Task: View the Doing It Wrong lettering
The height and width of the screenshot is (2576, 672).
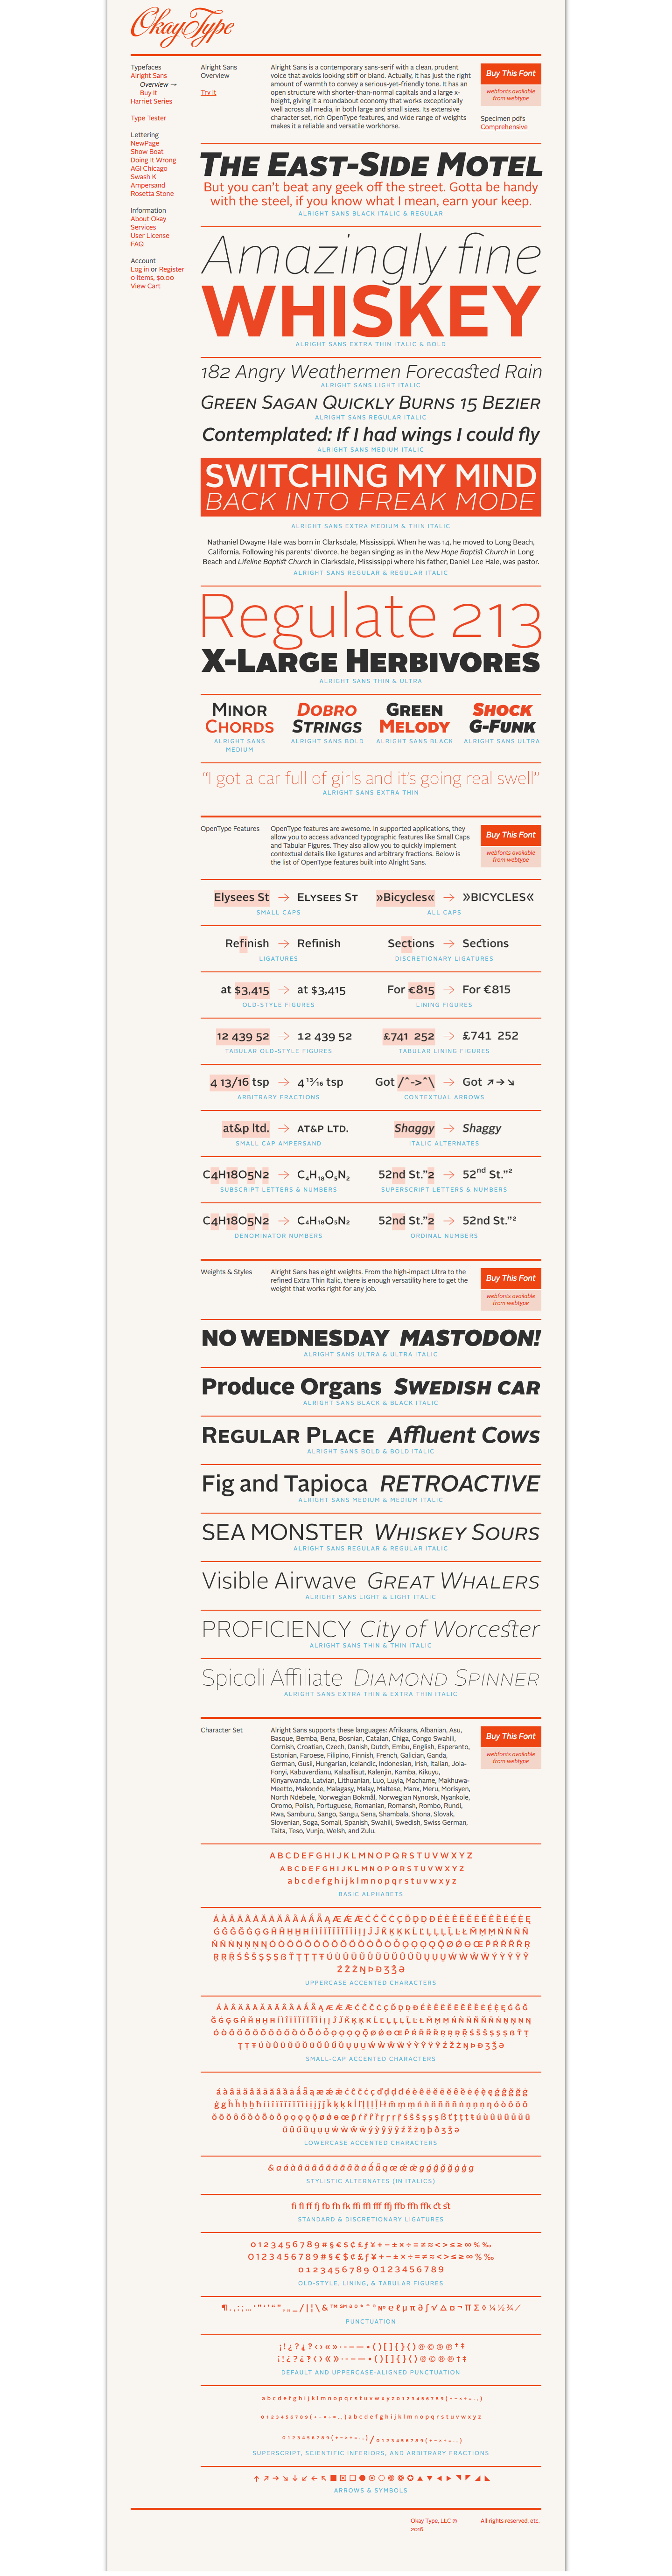Action: (153, 160)
